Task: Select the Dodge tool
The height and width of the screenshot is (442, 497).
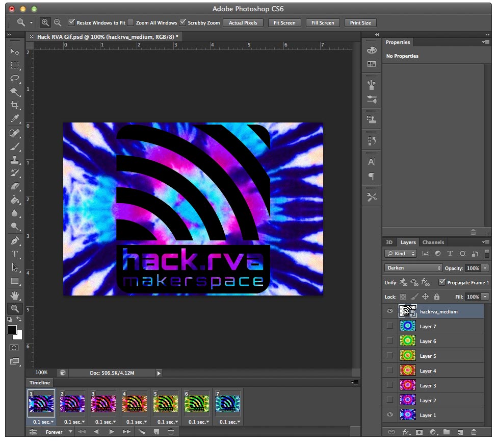Action: (15, 226)
